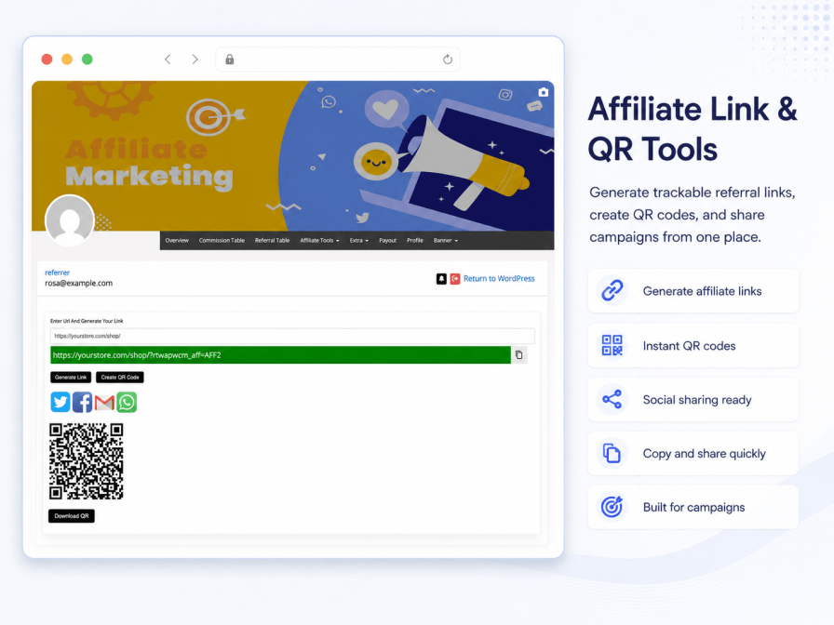Click the chain link icon beside Generate affiliate links
The image size is (834, 625).
pyautogui.click(x=612, y=291)
